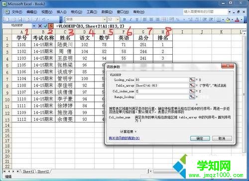Open the 文件 (File) menu

(x=17, y=12)
